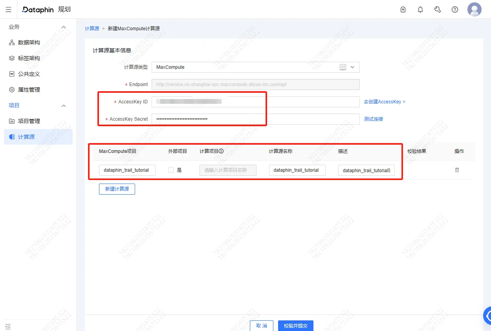Click the 数据架构 sidebar icon

(12, 42)
